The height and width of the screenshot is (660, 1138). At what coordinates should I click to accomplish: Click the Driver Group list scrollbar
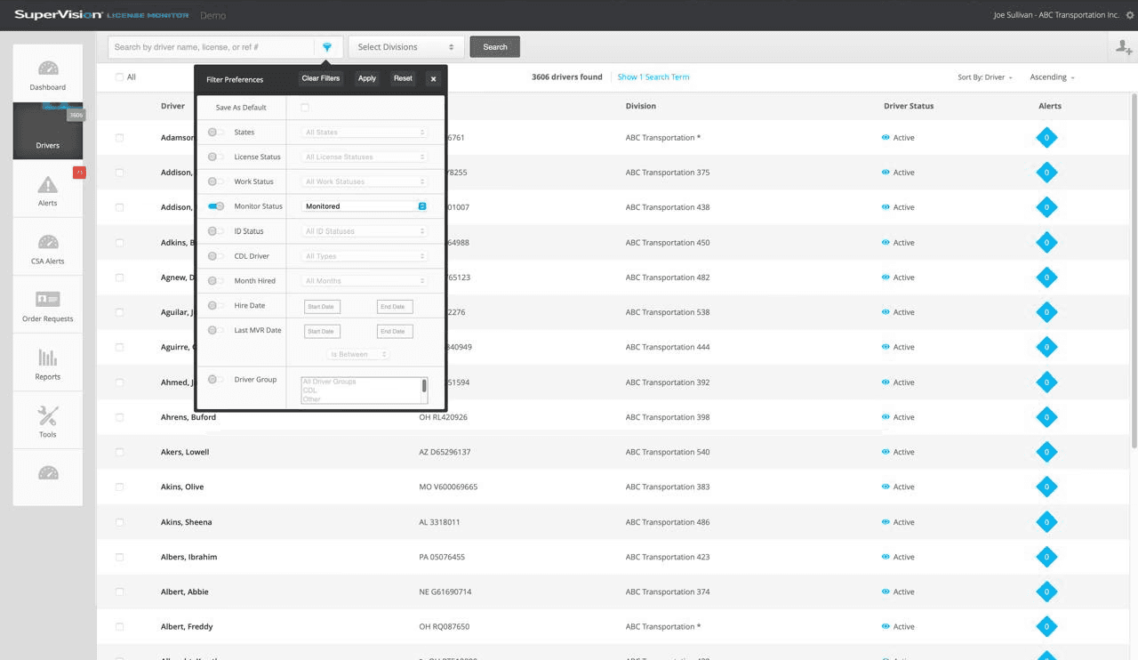tap(424, 386)
